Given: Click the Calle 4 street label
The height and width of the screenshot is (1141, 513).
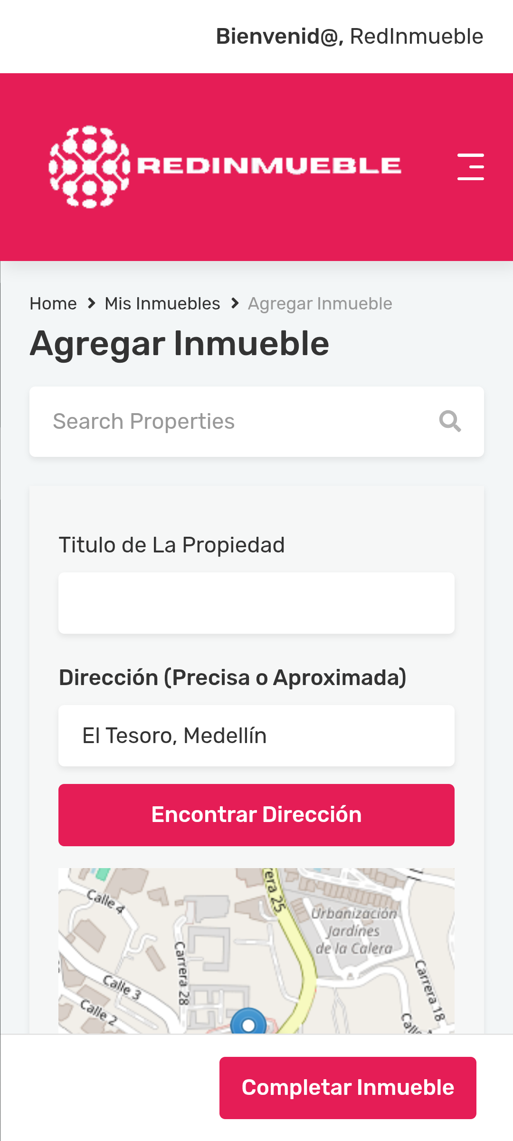Looking at the screenshot, I should click(105, 901).
